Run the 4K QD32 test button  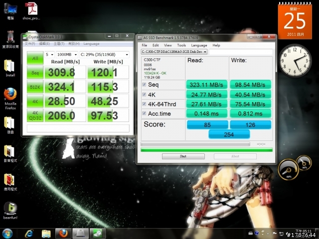[35, 116]
